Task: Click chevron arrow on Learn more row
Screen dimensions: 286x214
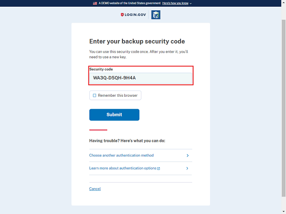Action: tap(187, 169)
